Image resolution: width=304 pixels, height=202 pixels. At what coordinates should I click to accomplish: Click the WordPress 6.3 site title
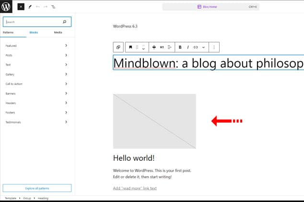(x=125, y=26)
